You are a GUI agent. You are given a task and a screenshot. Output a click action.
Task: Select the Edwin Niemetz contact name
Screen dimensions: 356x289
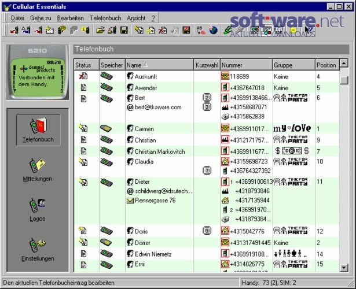[153, 254]
